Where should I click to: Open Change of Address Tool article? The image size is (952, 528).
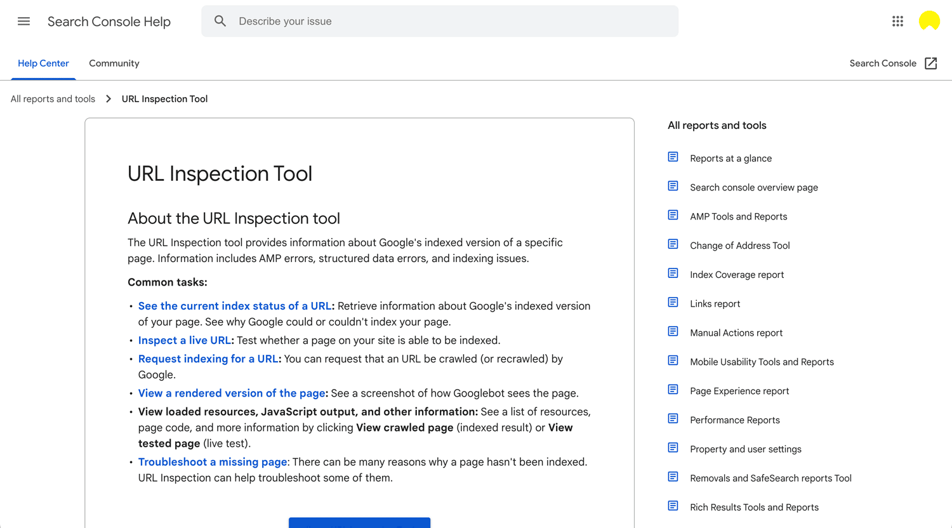pos(740,246)
